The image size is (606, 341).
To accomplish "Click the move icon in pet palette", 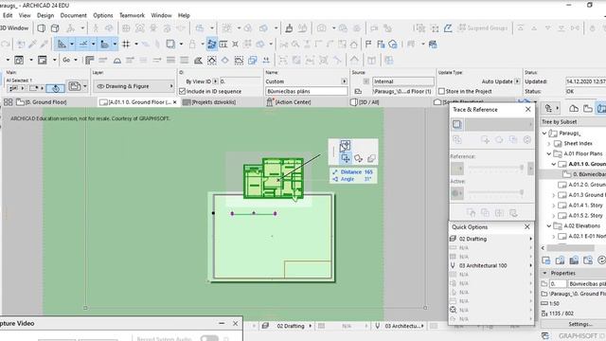I will [346, 158].
